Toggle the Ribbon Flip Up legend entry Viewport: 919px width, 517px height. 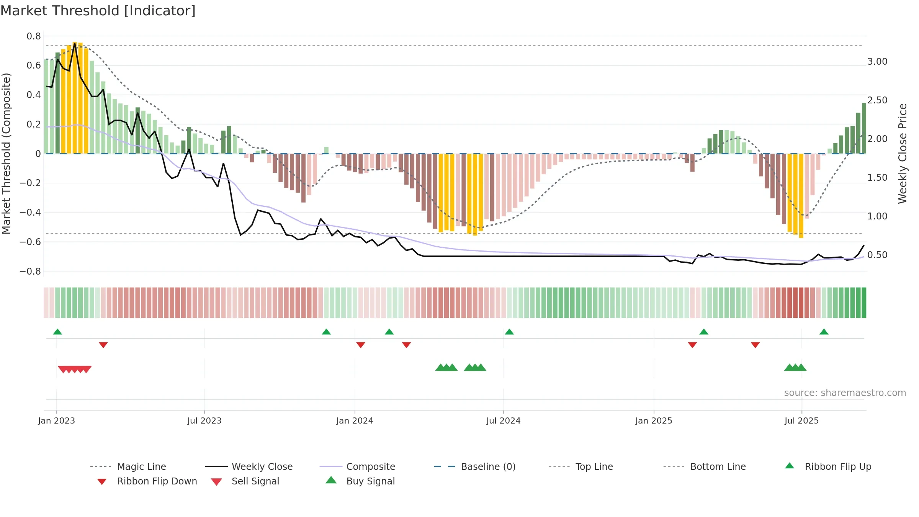pos(828,466)
